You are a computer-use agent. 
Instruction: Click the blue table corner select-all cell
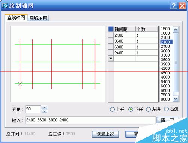[x=111, y=29]
